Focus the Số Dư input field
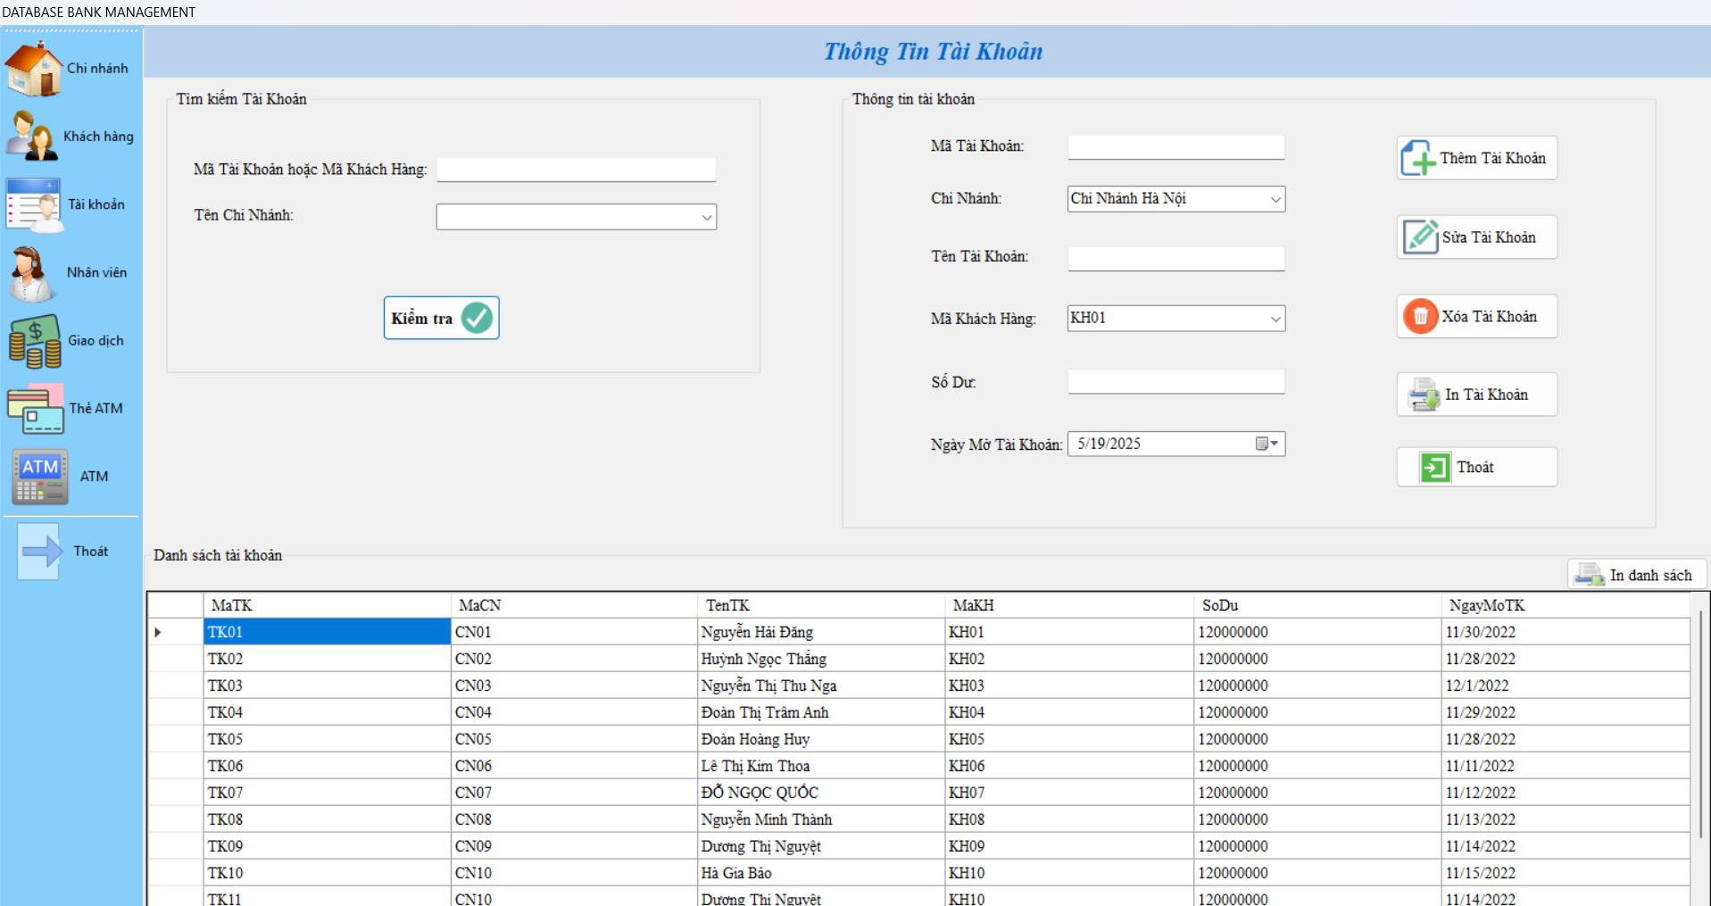1711x906 pixels. (x=1175, y=382)
